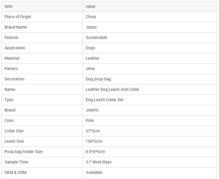The width and height of the screenshot is (219, 179).
Task: Select the 'Dog poop bag' value
Action: pyautogui.click(x=98, y=79)
